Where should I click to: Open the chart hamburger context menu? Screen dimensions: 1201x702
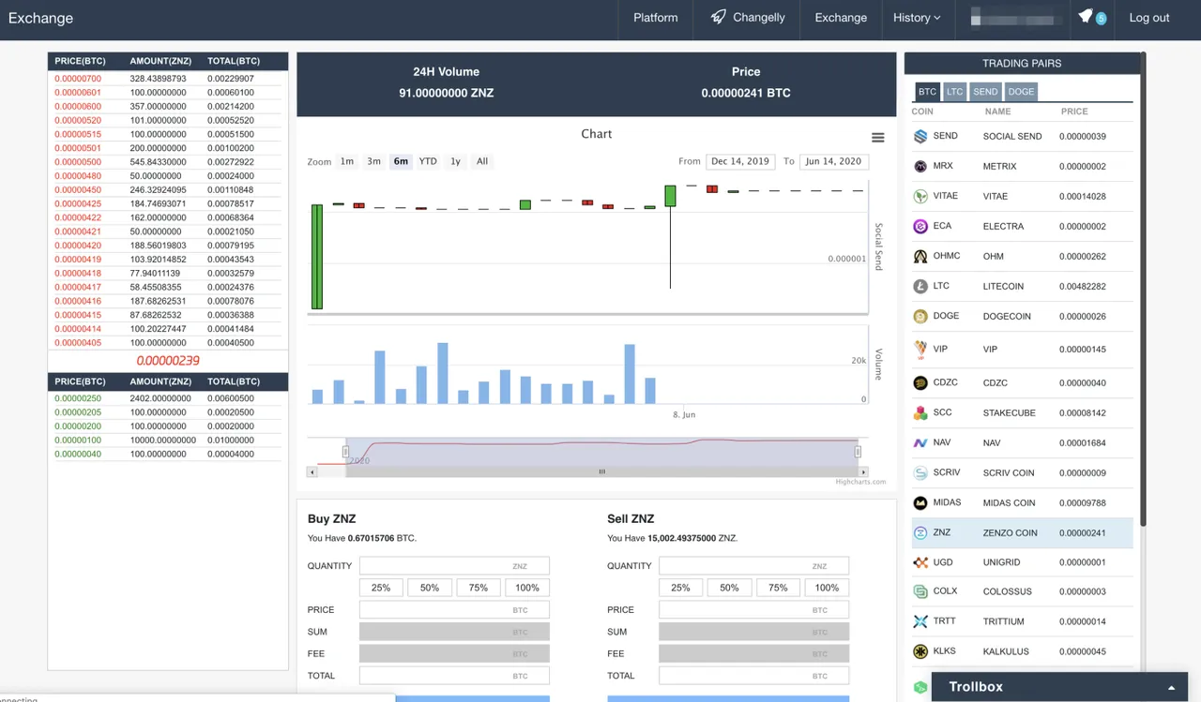tap(878, 138)
